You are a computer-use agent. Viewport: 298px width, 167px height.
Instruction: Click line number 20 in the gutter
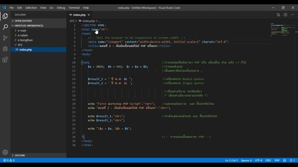(74, 104)
